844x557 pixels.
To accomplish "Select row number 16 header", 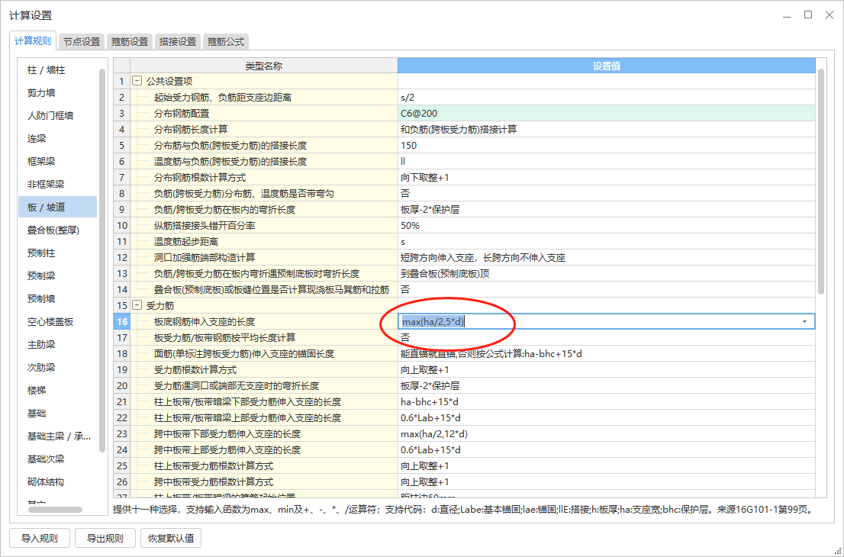I will pyautogui.click(x=121, y=322).
